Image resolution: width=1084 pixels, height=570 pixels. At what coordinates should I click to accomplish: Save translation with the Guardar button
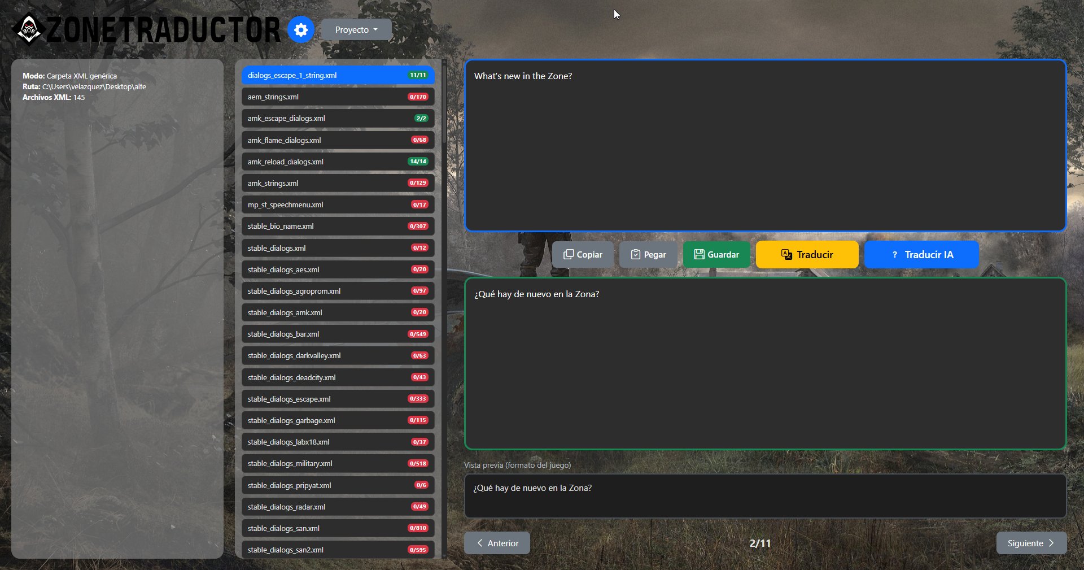pos(716,255)
